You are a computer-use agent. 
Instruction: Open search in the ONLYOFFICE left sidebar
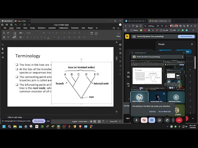[x=3, y=45]
